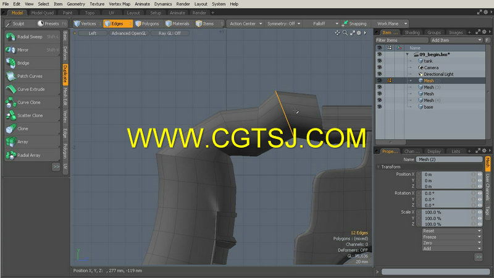The height and width of the screenshot is (278, 494).
Task: Select the Patch Curves tool
Action: pos(32,76)
